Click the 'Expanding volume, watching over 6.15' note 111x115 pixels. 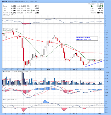pos(87,39)
